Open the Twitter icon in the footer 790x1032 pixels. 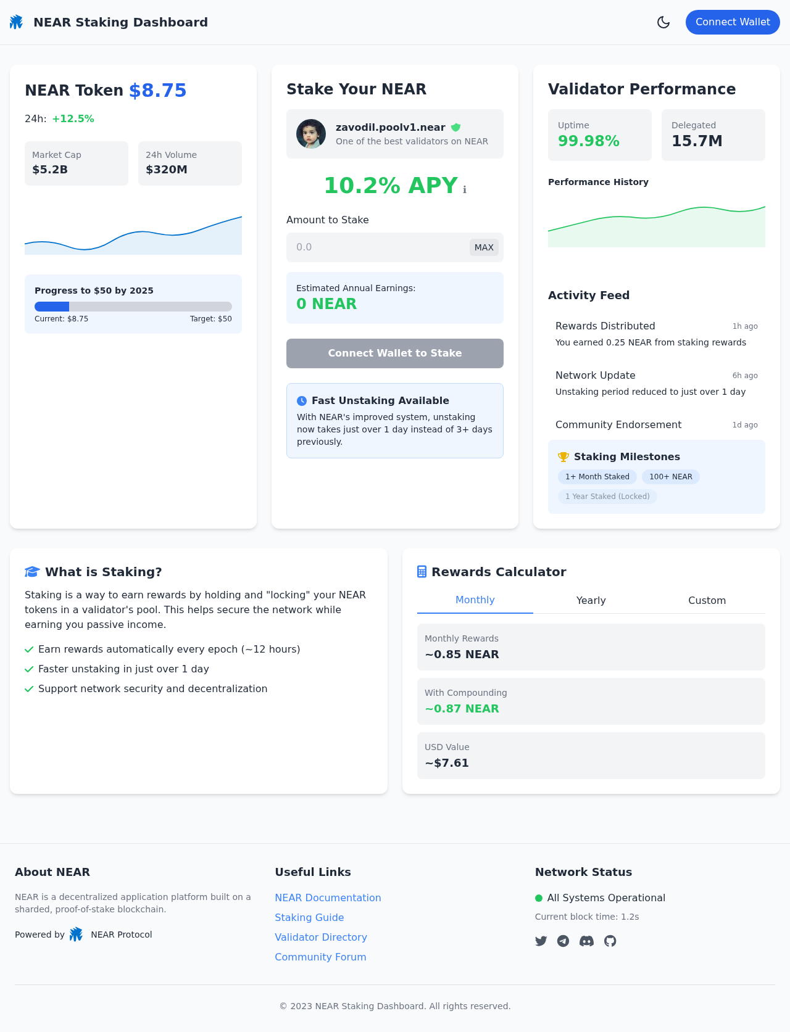click(541, 941)
